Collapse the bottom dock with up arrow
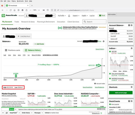135x115 pixels. [3, 113]
